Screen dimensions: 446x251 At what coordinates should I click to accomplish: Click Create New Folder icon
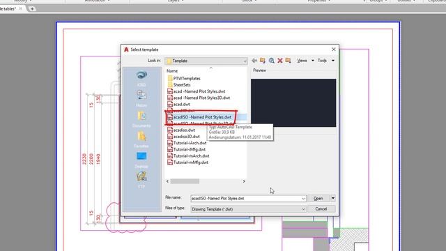tap(288, 61)
